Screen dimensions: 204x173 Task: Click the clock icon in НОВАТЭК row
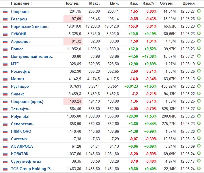coord(199,153)
